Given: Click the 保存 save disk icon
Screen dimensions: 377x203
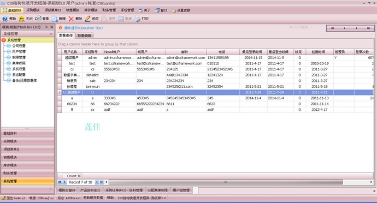Looking at the screenshot, I should pos(104,19).
